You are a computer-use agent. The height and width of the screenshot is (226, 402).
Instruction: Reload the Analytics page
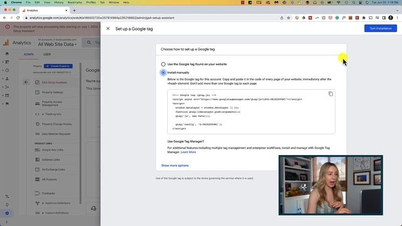point(18,18)
